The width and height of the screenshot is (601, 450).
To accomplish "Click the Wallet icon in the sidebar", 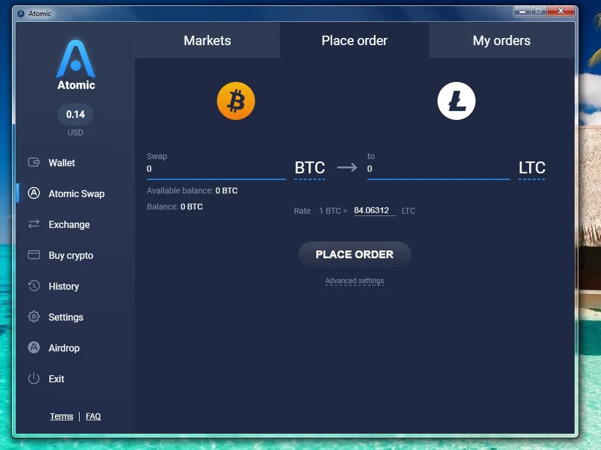I will [x=34, y=162].
